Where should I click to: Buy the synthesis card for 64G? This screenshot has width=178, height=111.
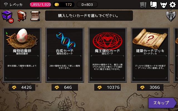tap(65, 87)
